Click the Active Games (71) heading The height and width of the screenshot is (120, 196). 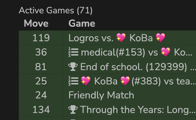point(56,10)
